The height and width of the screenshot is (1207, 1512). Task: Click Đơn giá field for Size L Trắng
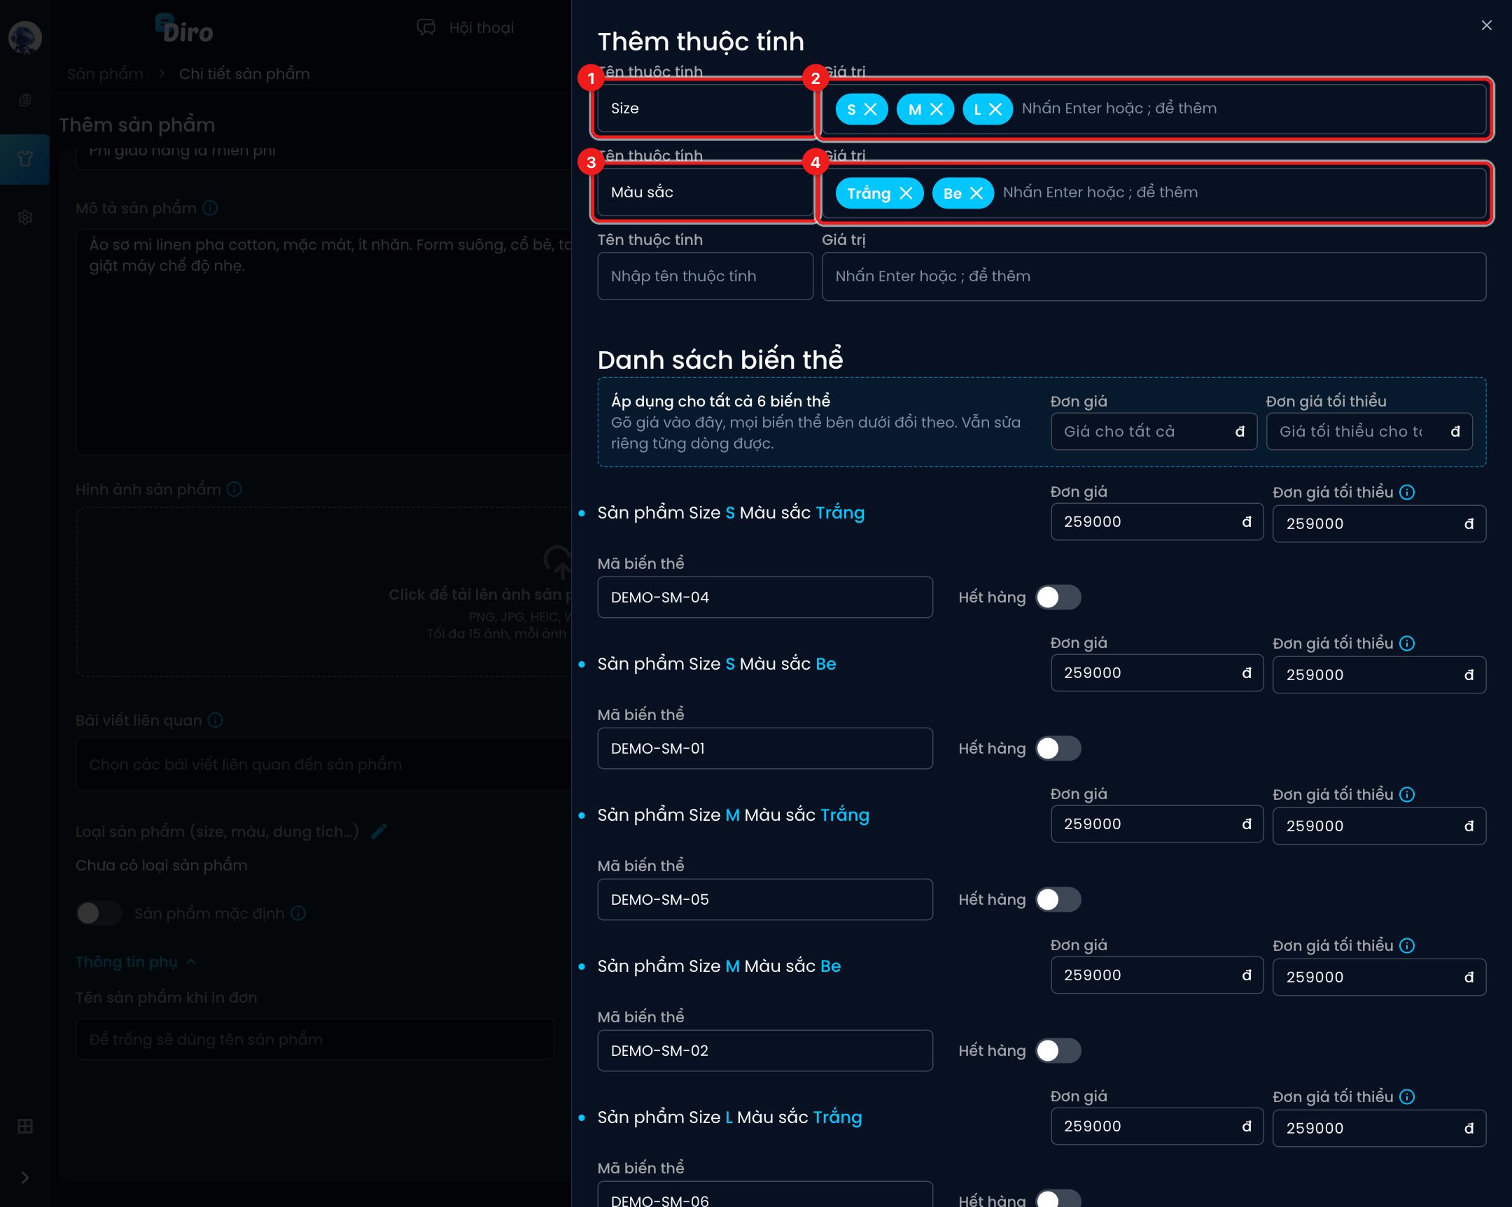1156,1127
